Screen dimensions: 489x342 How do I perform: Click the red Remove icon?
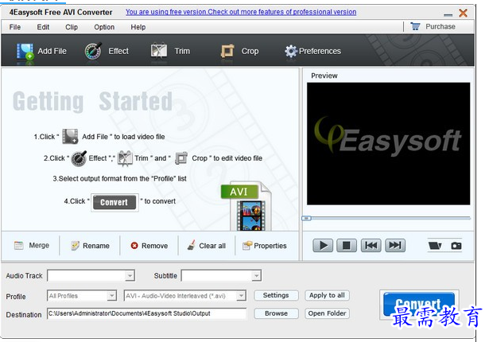(x=134, y=246)
